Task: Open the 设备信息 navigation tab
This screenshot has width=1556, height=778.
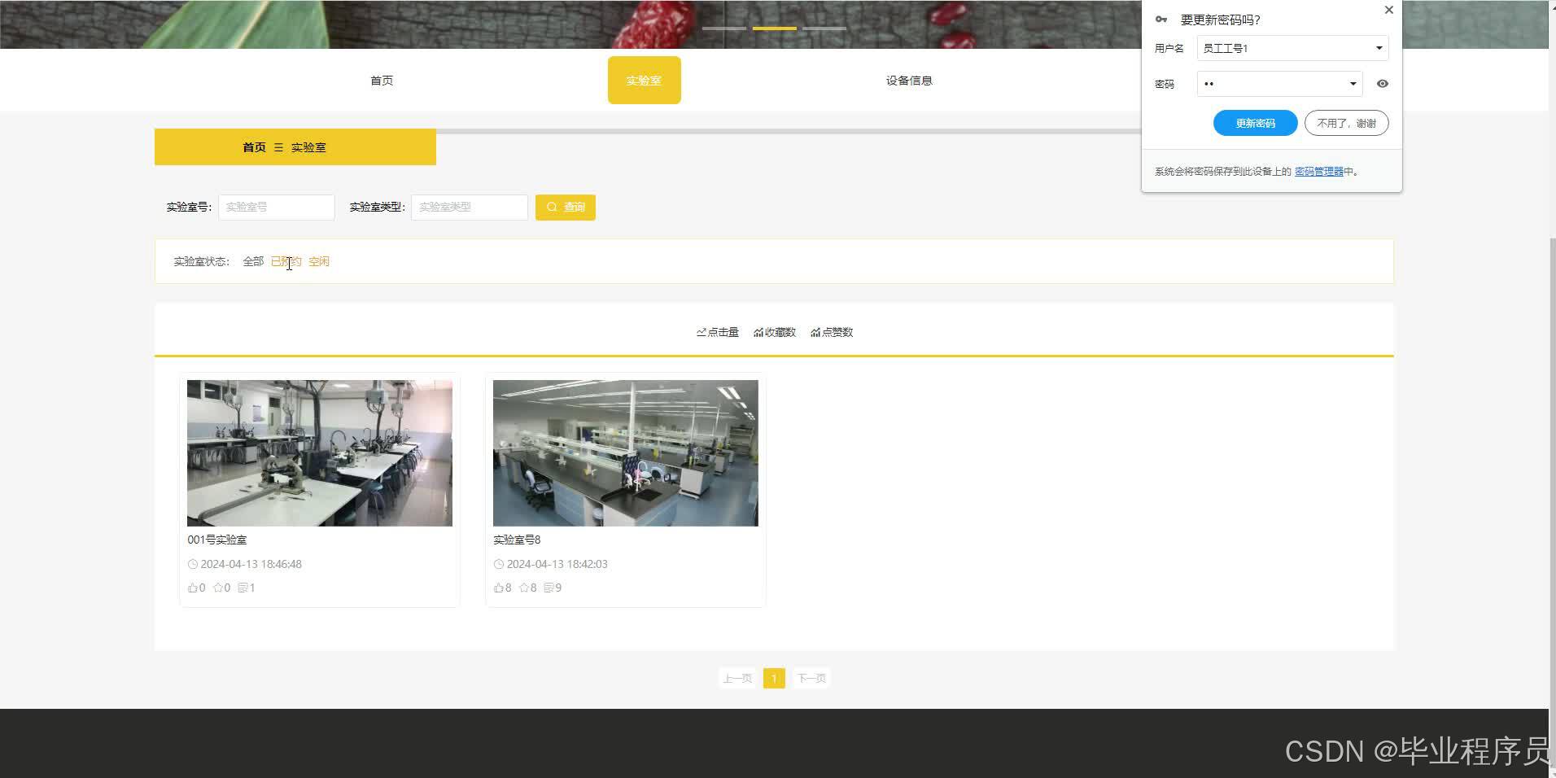Action: (909, 81)
